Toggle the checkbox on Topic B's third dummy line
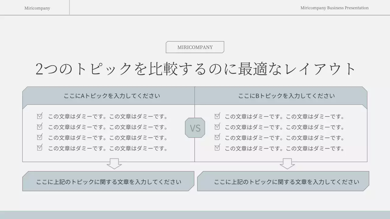The image size is (390, 219). [217, 137]
